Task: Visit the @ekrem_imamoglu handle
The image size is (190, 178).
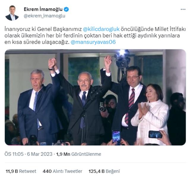Action: (x=45, y=16)
